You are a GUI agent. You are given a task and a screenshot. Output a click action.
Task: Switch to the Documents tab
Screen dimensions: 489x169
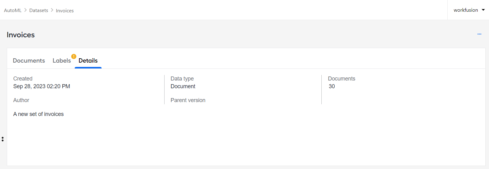click(29, 61)
